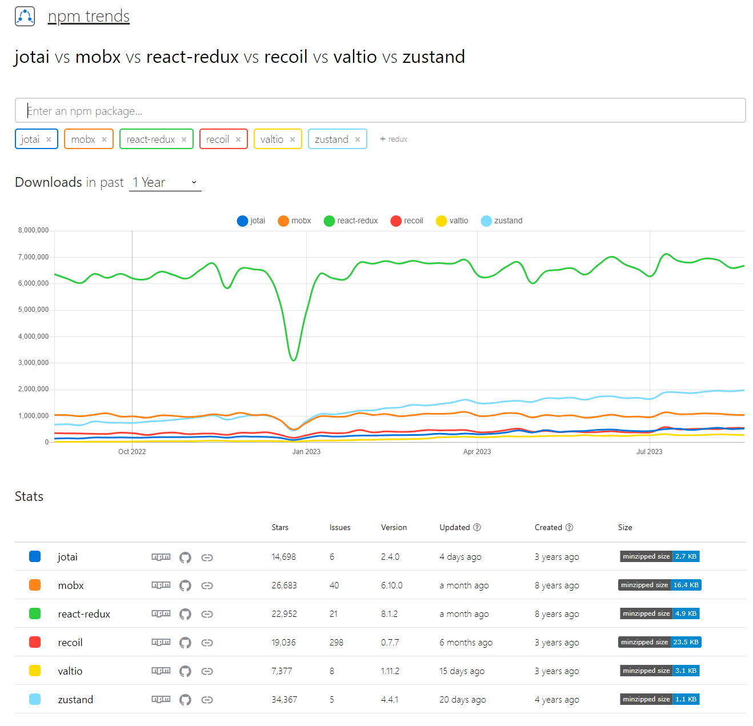Remove the valtio package tag

pyautogui.click(x=293, y=139)
